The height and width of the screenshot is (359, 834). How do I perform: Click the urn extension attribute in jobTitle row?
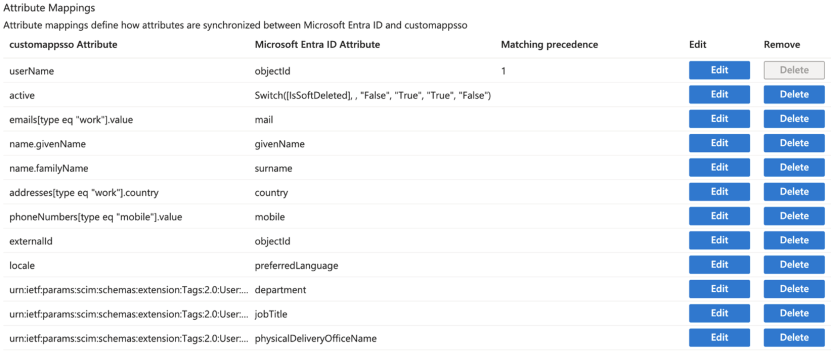point(129,314)
